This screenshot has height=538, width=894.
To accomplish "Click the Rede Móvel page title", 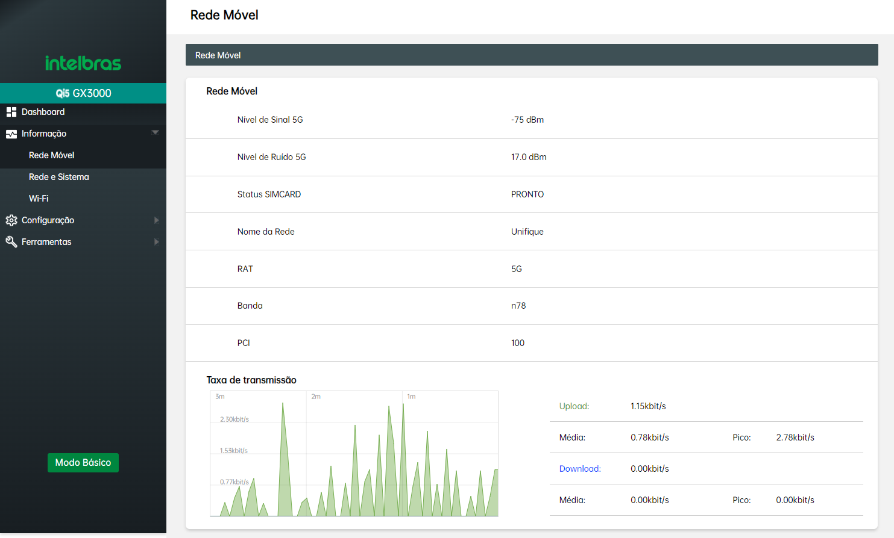I will pyautogui.click(x=224, y=15).
